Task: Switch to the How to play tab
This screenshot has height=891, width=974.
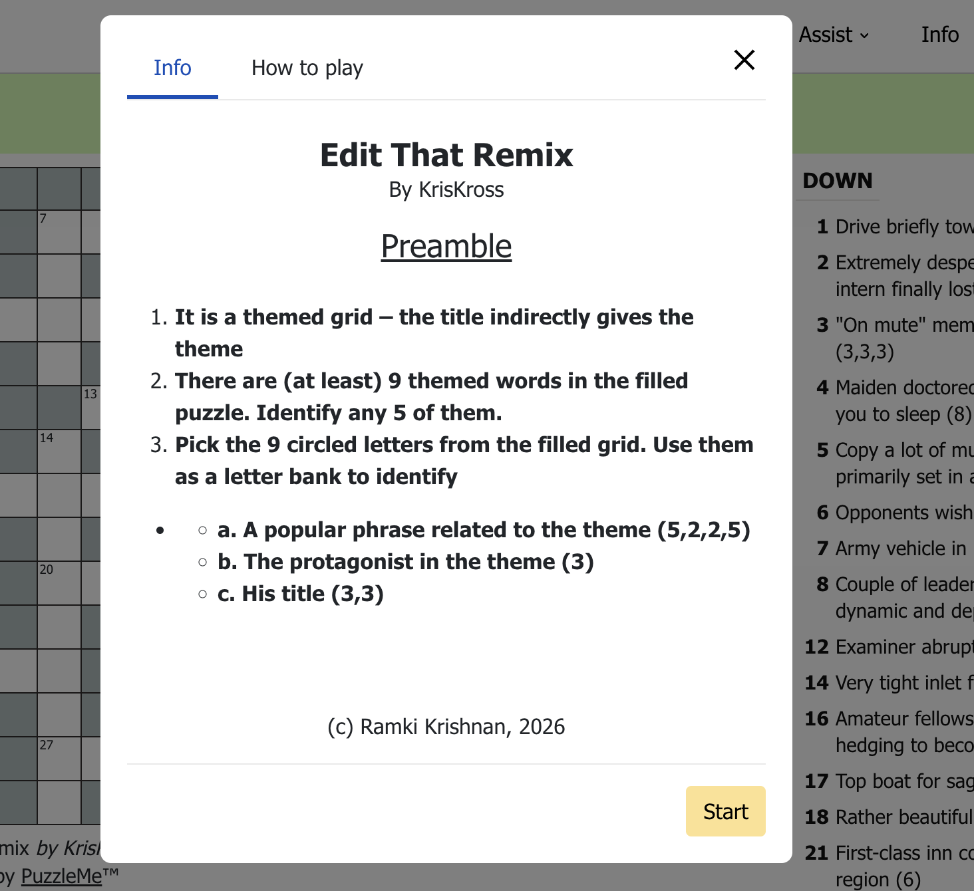Action: (307, 68)
